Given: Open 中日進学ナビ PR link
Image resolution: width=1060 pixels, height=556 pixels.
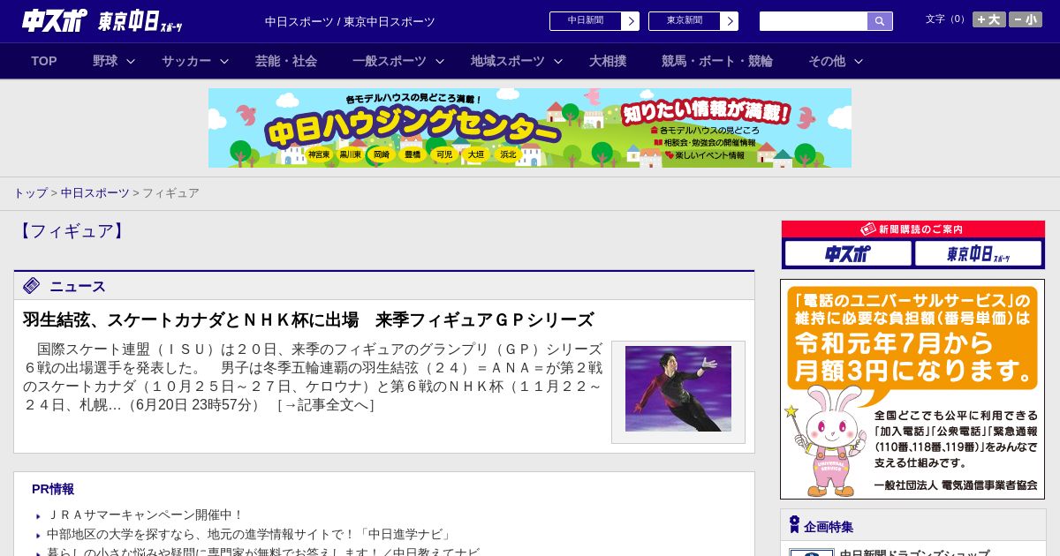Looking at the screenshot, I should [x=250, y=534].
